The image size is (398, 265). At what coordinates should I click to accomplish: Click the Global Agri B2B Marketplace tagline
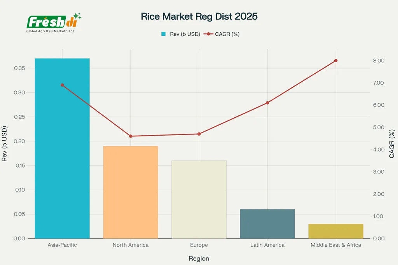click(x=50, y=31)
